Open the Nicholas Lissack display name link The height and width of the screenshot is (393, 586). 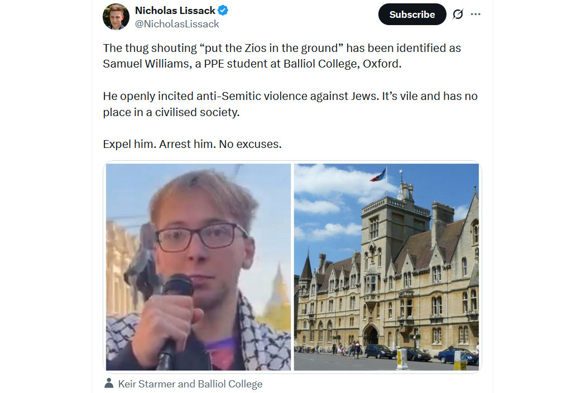pos(175,10)
